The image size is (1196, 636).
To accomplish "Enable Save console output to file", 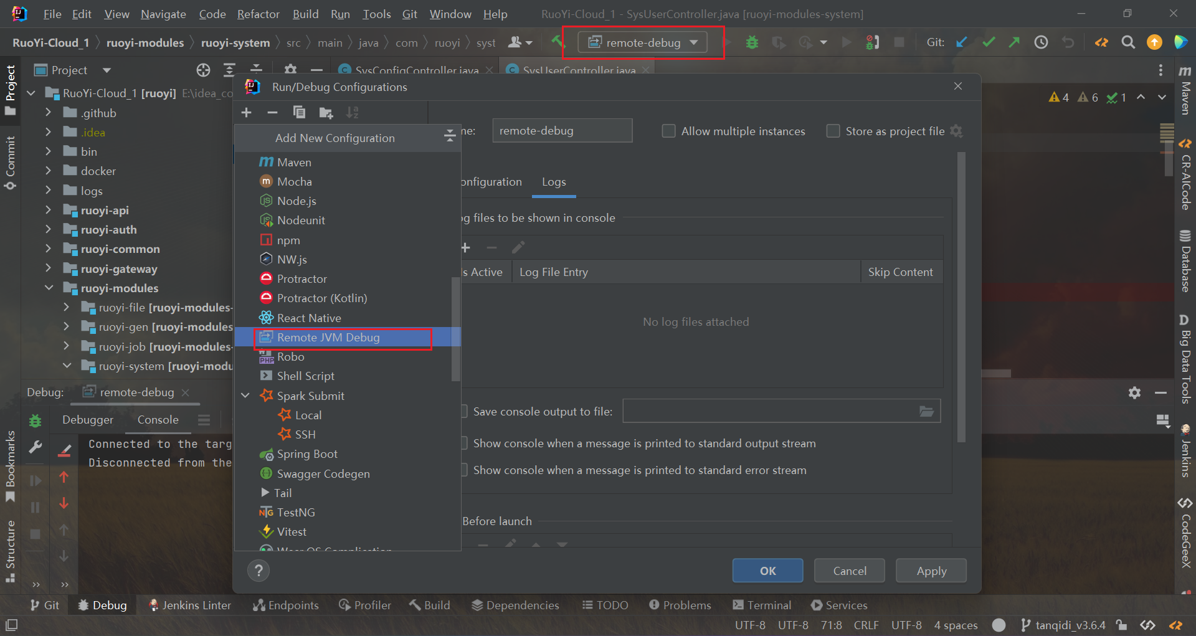I will pos(463,411).
